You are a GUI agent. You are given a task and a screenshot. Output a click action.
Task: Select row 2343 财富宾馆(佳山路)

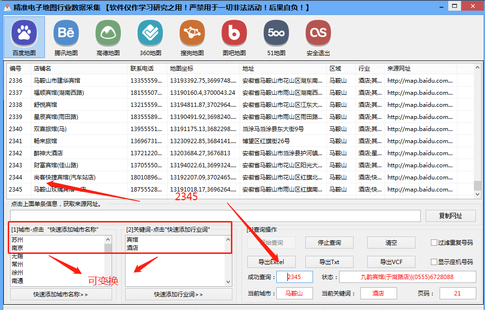click(240, 165)
